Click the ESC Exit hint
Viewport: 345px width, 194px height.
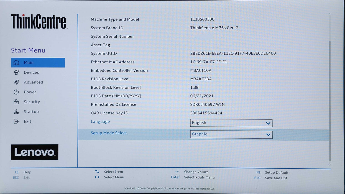click(x=21, y=178)
